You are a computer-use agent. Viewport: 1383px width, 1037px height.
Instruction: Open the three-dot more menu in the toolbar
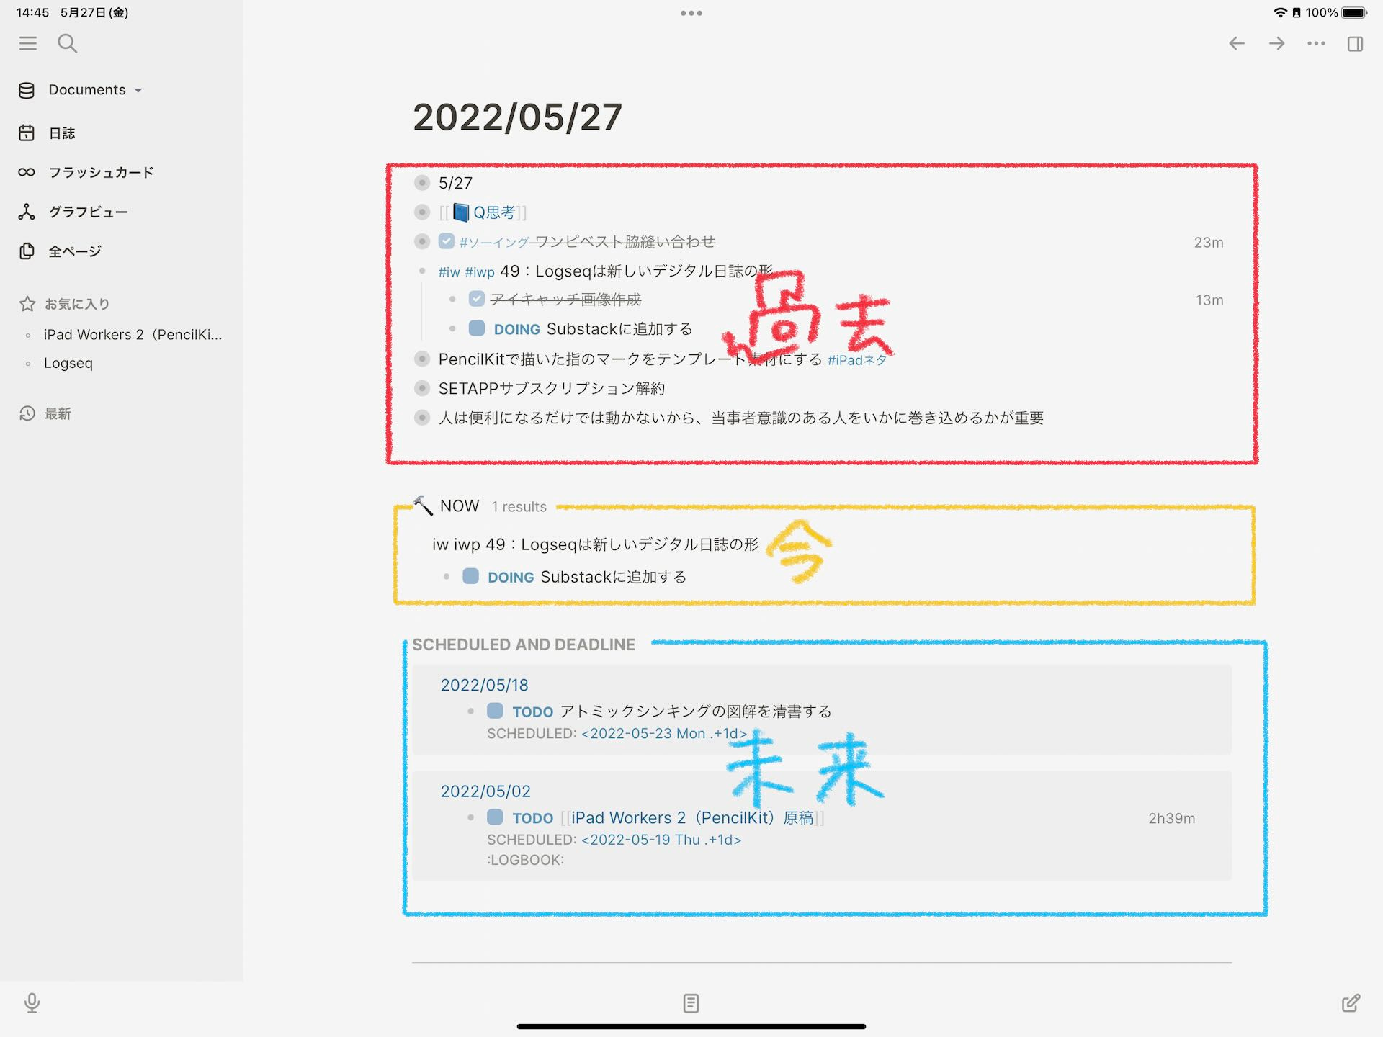[1316, 43]
